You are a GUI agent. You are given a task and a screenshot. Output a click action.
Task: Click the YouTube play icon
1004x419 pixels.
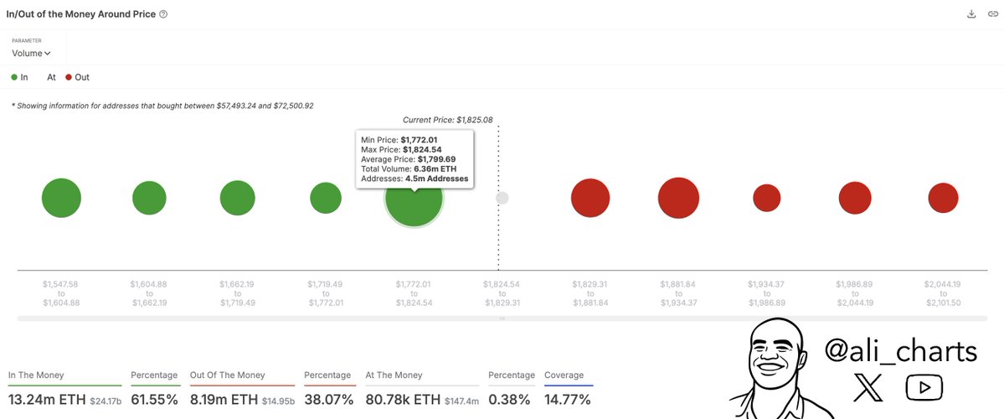click(x=924, y=387)
